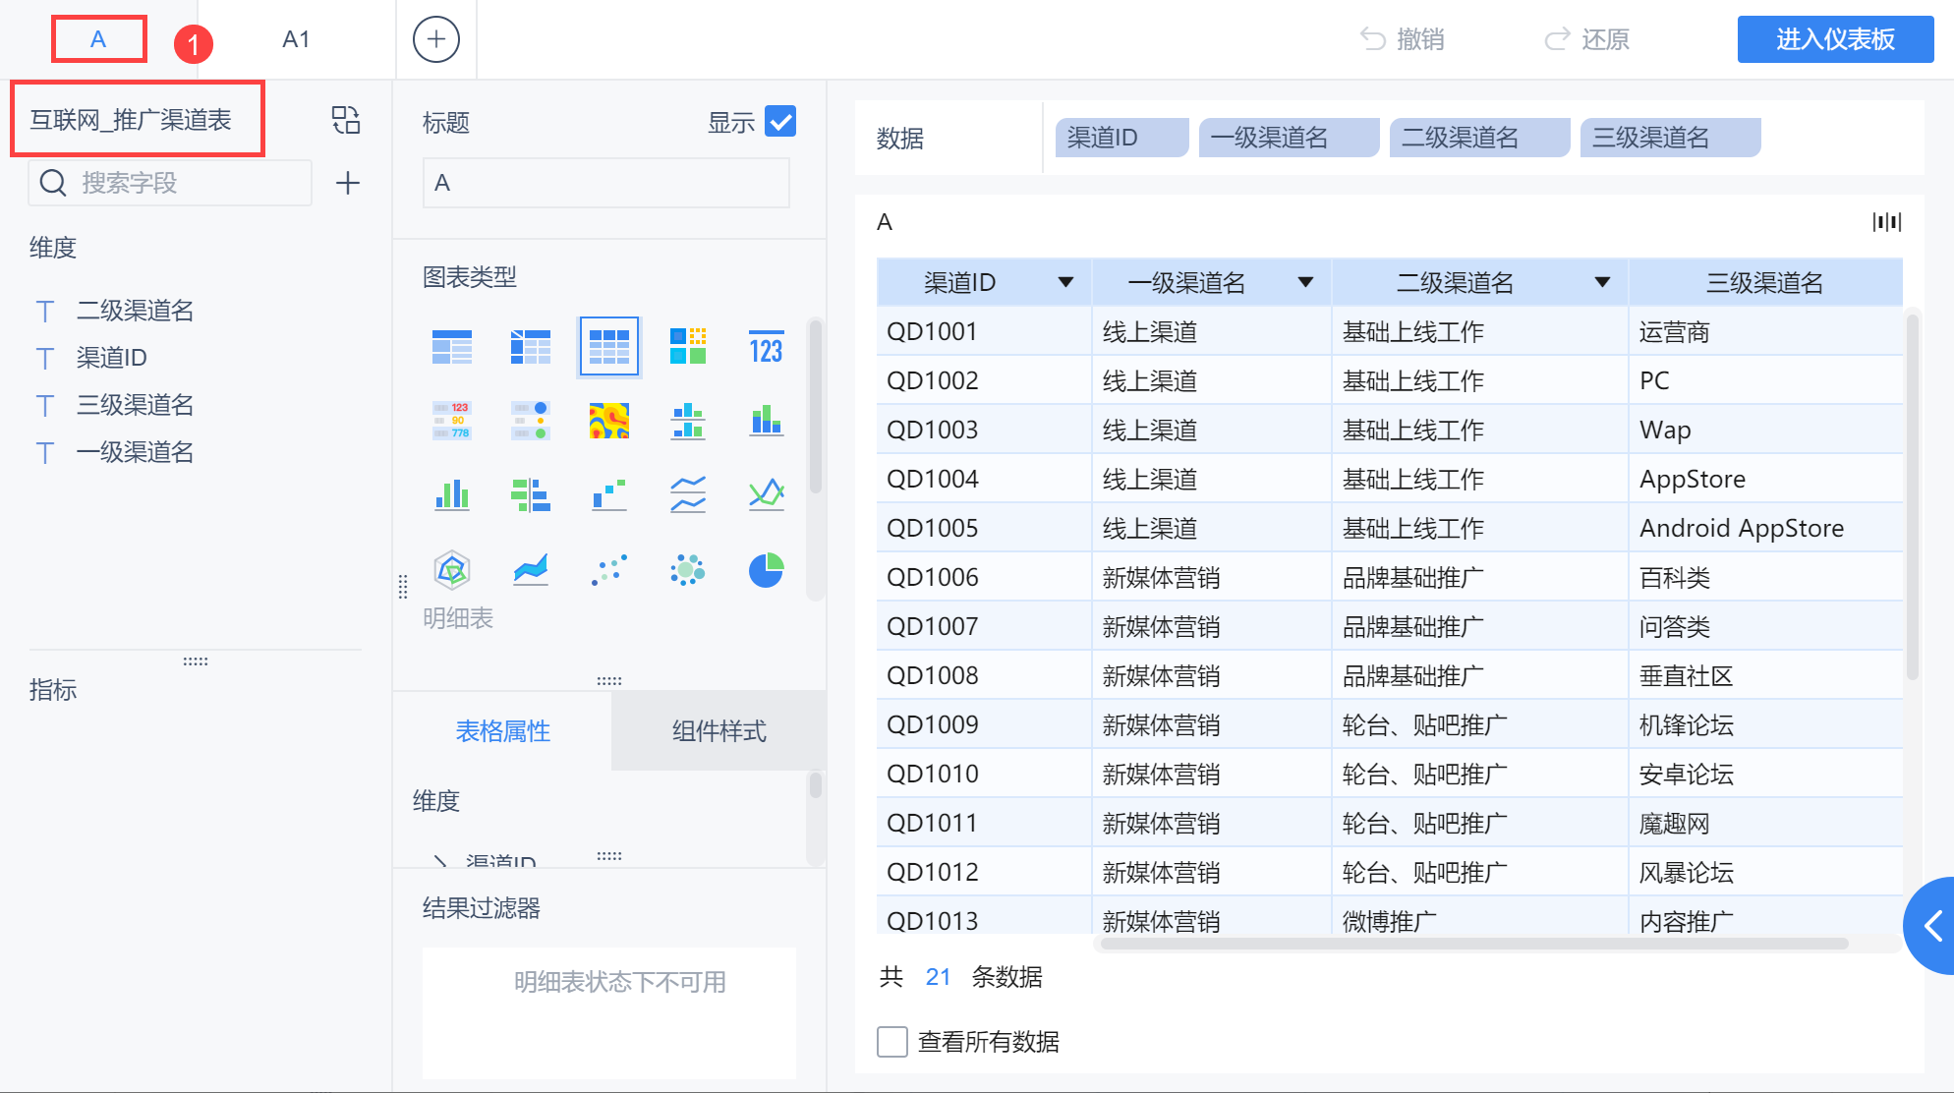Click the column width adjust icon above the table
This screenshot has height=1093, width=1954.
pyautogui.click(x=1886, y=222)
